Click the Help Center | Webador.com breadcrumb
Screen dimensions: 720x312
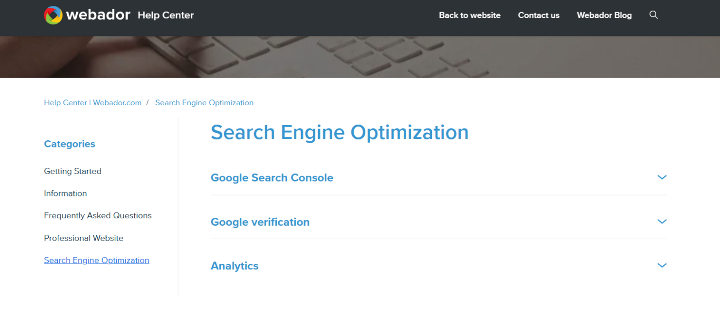(x=92, y=102)
